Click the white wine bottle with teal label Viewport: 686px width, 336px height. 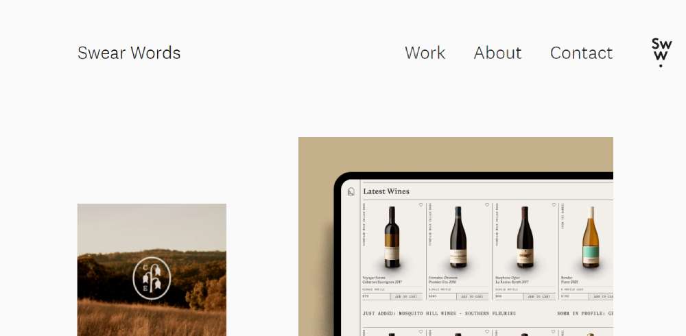(591, 237)
